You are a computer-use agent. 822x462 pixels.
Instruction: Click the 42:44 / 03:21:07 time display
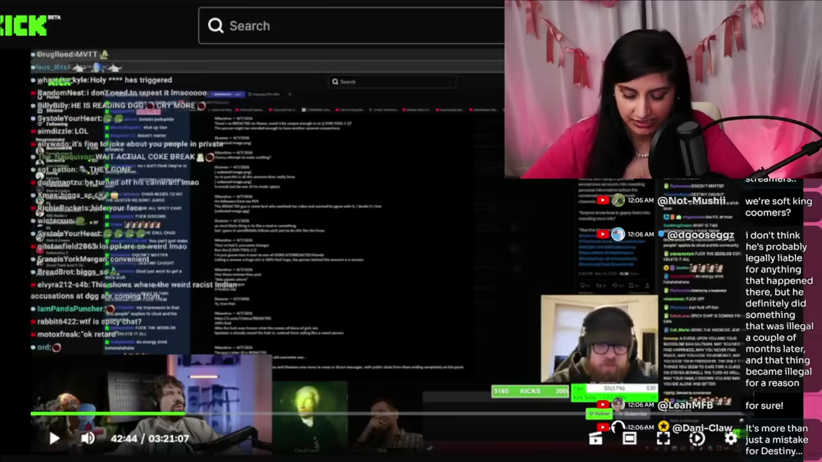pyautogui.click(x=150, y=438)
